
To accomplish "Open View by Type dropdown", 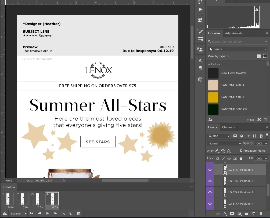I will point(218,56).
